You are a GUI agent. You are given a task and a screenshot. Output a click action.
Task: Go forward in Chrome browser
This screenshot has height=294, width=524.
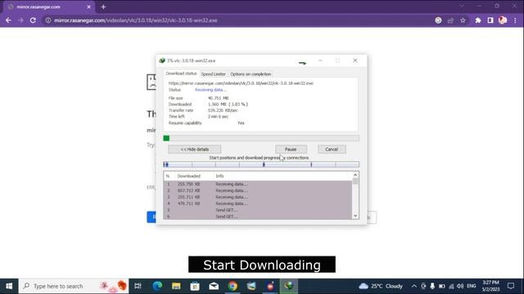tap(20, 20)
